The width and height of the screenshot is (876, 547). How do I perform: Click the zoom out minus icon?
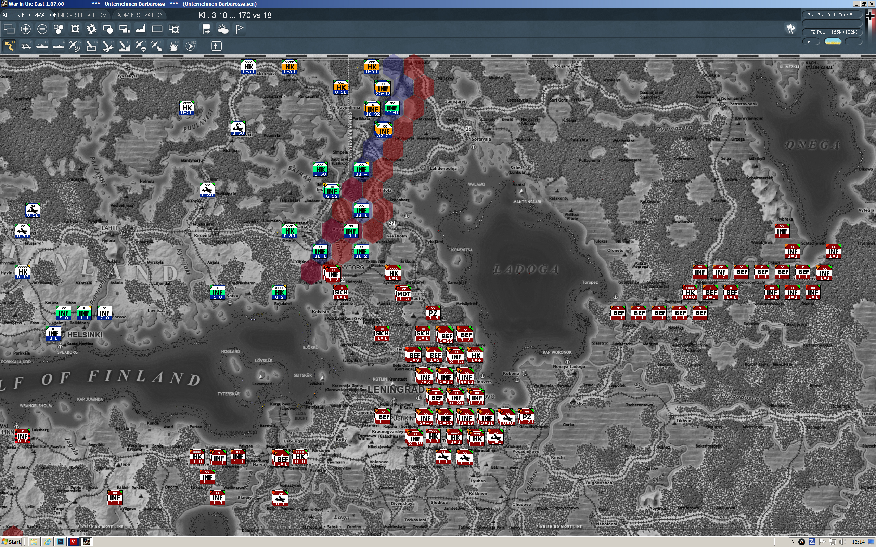pyautogui.click(x=42, y=29)
